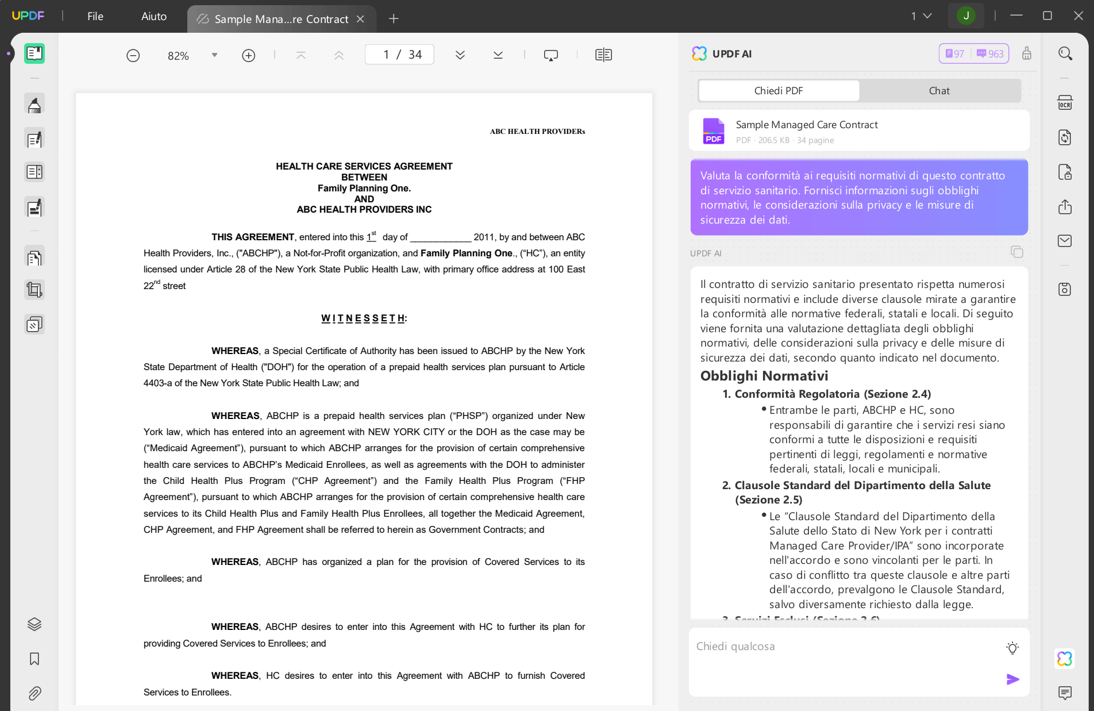Toggle the UPDF AI panel
The width and height of the screenshot is (1094, 711).
point(1065,659)
